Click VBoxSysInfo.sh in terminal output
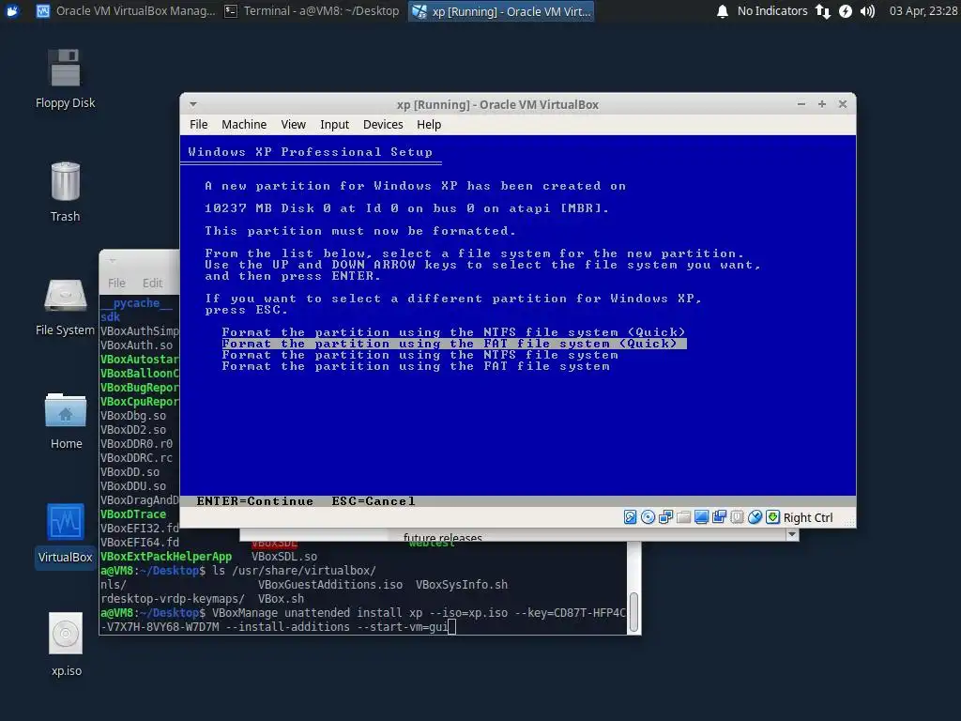The height and width of the screenshot is (721, 961). coord(462,585)
